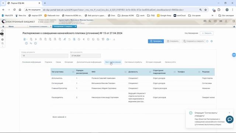Open the user profile icon in the header
The width and height of the screenshot is (236, 133).
[226, 21]
